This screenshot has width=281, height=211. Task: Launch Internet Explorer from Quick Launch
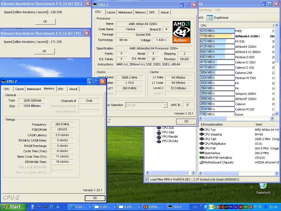(x=51, y=207)
